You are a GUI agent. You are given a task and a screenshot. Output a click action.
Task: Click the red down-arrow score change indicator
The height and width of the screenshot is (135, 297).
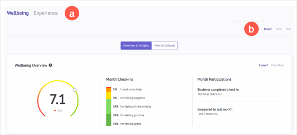click(x=55, y=111)
